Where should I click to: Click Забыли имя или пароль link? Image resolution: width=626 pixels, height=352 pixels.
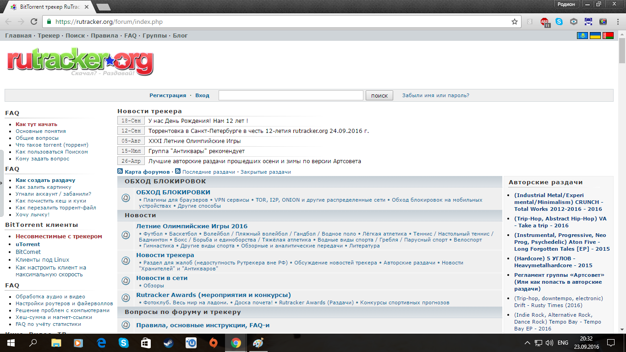436,95
